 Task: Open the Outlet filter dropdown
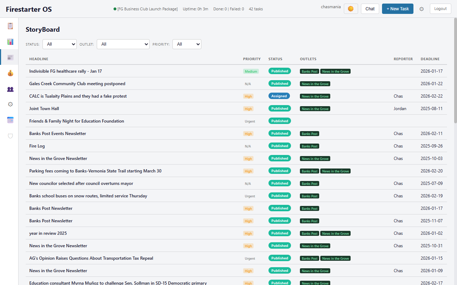123,44
